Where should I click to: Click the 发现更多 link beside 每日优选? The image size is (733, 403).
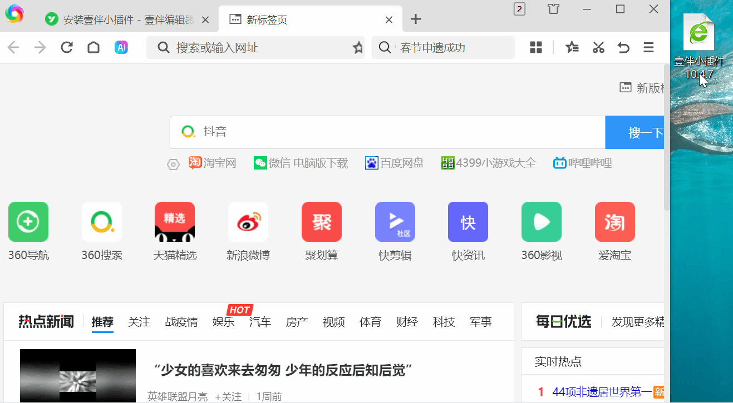click(638, 321)
